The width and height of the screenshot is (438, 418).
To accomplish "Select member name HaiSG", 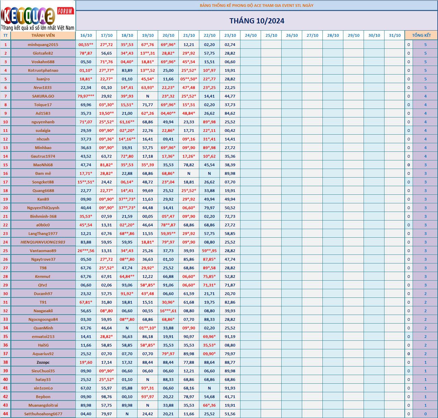I will click(43, 345).
